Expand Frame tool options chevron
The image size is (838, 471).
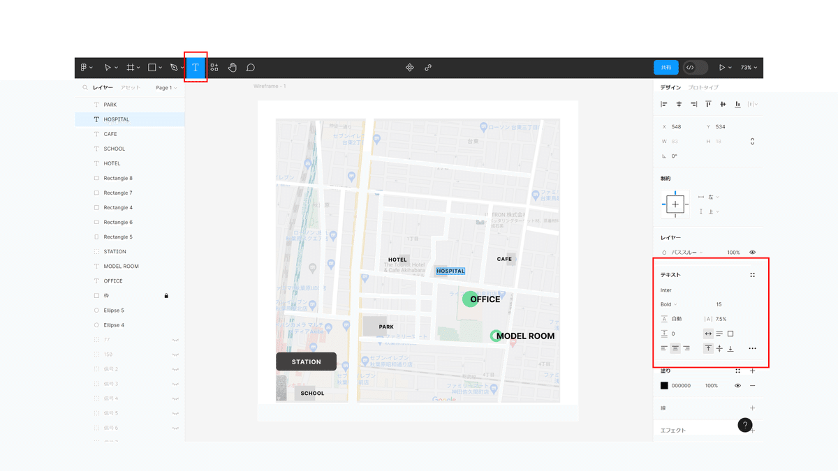(x=138, y=68)
